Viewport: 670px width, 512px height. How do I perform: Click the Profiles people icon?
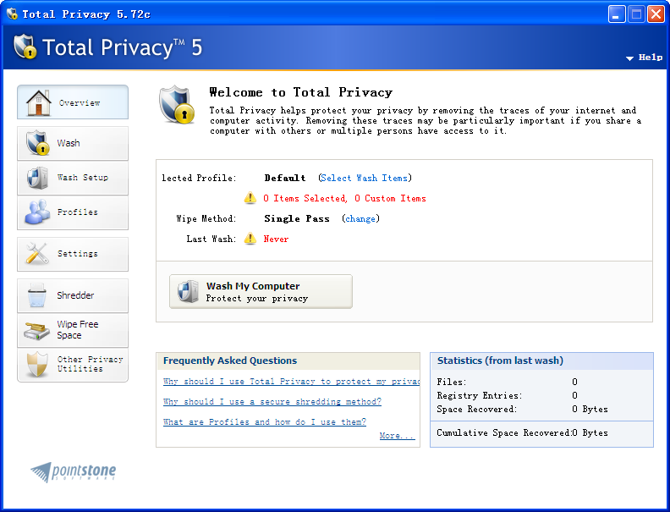(x=37, y=212)
